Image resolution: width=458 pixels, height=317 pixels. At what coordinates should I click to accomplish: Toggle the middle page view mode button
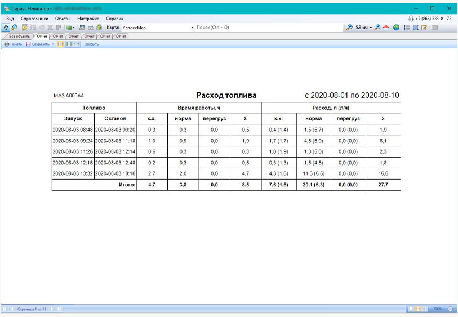pyautogui.click(x=68, y=44)
